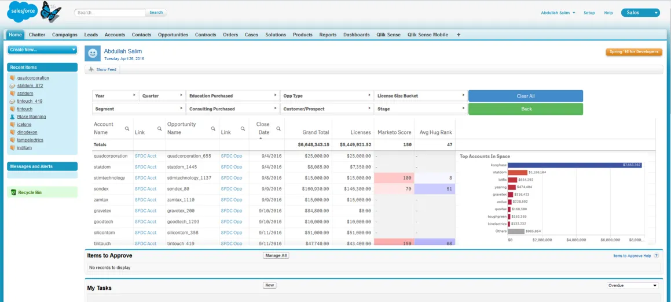The width and height of the screenshot is (671, 302).
Task: Click the zamtax_1110 opportunity name cell
Action: pos(193,200)
